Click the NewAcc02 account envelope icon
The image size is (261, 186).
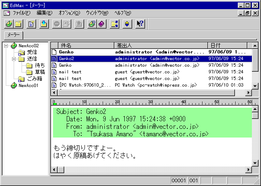pos(14,46)
